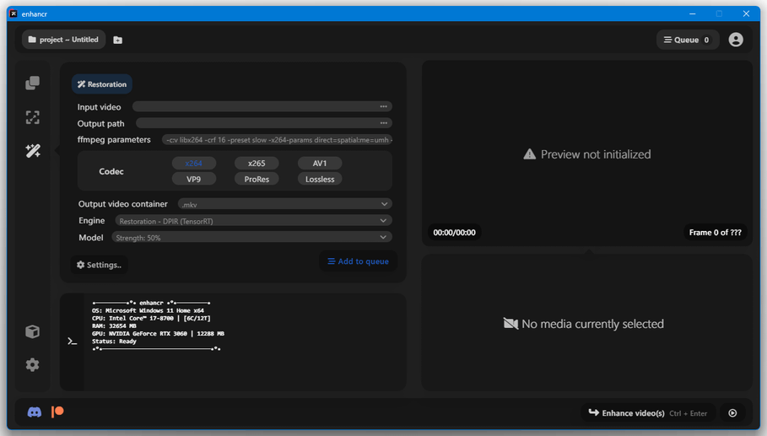Screen dimensions: 767x436
Task: Select the ProRes codec
Action: (x=257, y=180)
